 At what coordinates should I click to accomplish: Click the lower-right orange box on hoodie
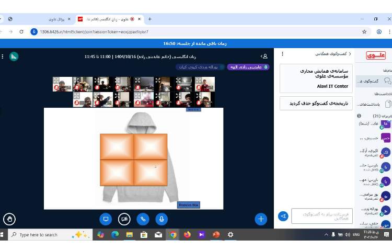(x=151, y=173)
